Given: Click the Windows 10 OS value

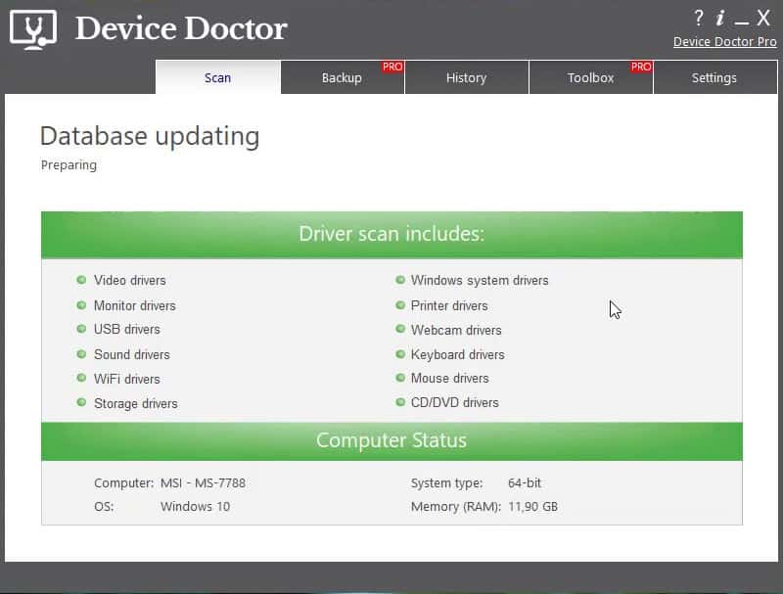Looking at the screenshot, I should (195, 507).
